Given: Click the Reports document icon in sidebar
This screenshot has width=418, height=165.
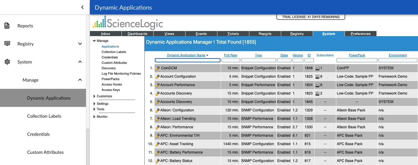Looking at the screenshot, I should coord(7,26).
